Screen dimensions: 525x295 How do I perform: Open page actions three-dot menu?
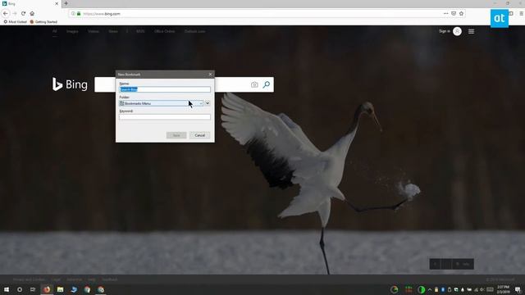pos(445,13)
